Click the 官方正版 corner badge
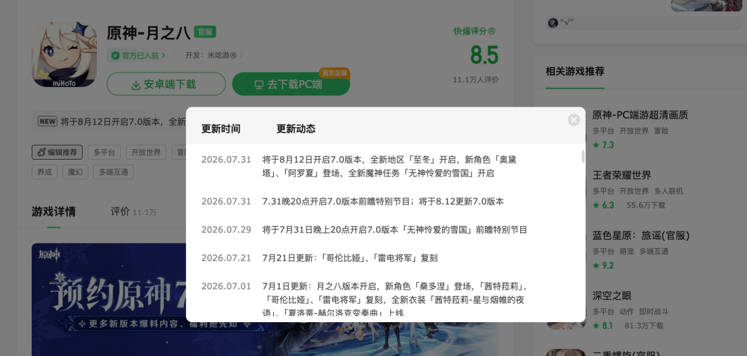Screen dimensions: 747x356 [x=335, y=73]
